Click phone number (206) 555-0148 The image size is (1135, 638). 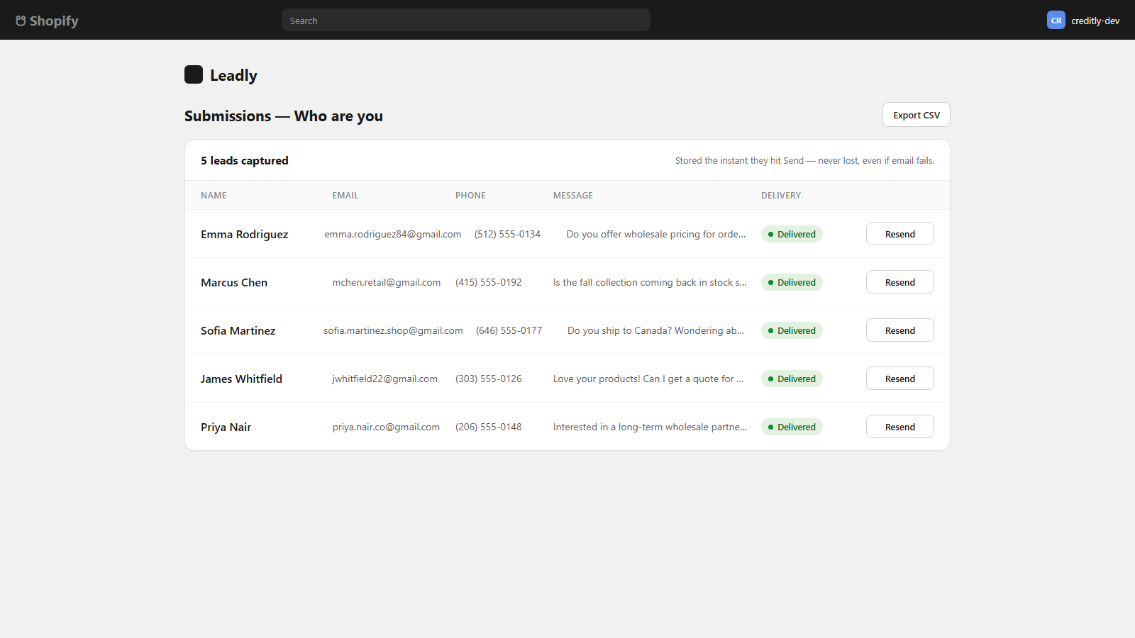click(489, 427)
